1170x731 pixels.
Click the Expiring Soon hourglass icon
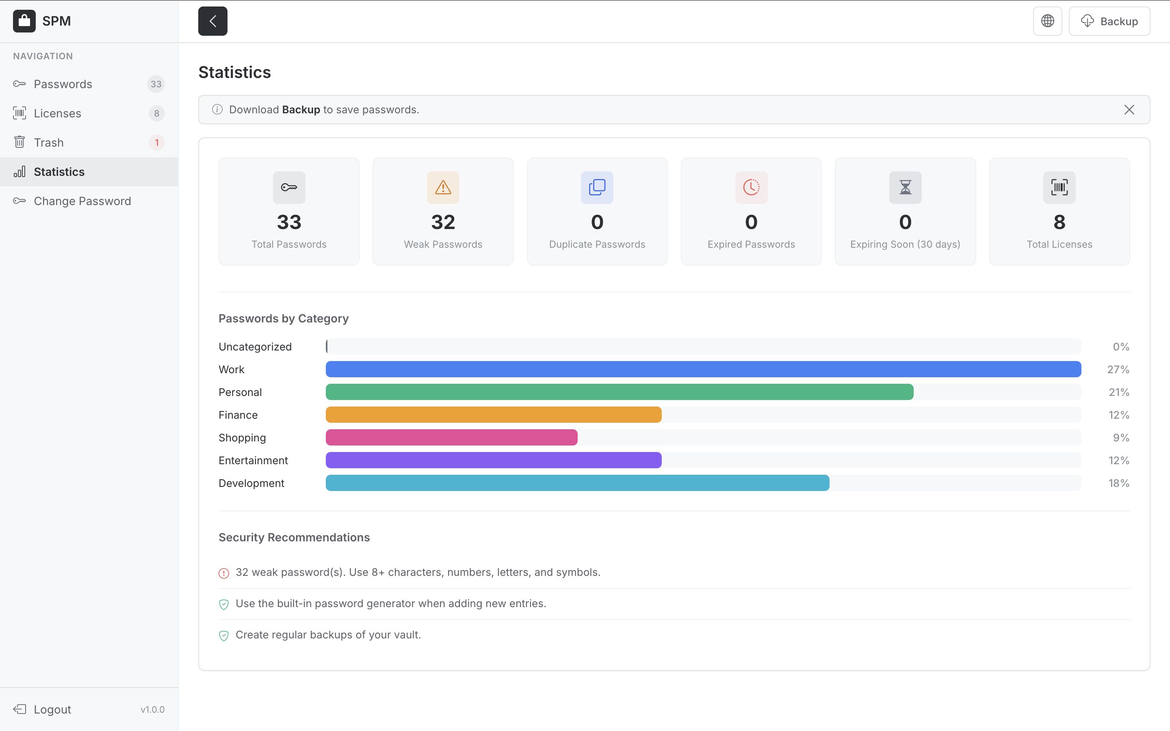click(x=905, y=188)
